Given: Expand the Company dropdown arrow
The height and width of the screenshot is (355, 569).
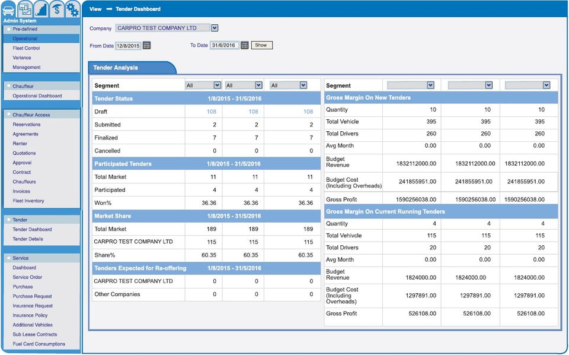Looking at the screenshot, I should [x=215, y=28].
